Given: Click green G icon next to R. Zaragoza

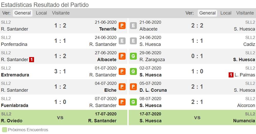Looking at the screenshot, I should pos(133,56).
